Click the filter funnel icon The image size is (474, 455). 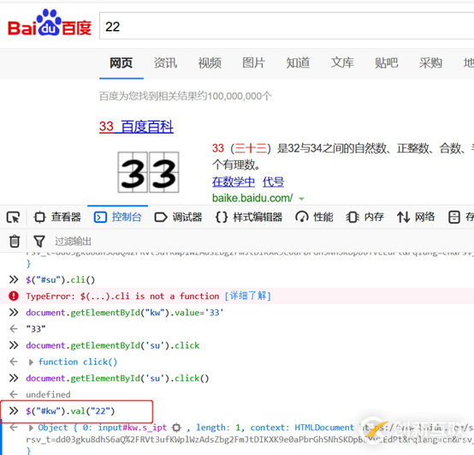tap(39, 242)
